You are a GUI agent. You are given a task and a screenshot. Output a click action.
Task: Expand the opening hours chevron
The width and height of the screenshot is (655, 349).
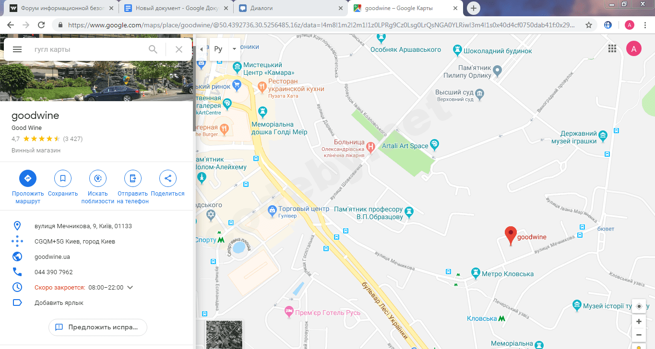130,288
